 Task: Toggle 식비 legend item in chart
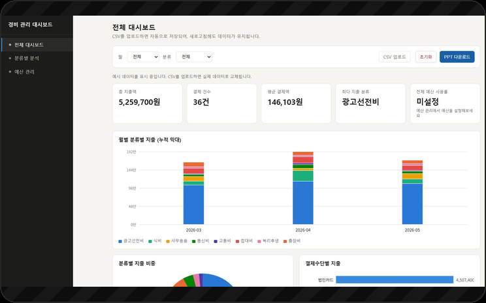click(155, 241)
